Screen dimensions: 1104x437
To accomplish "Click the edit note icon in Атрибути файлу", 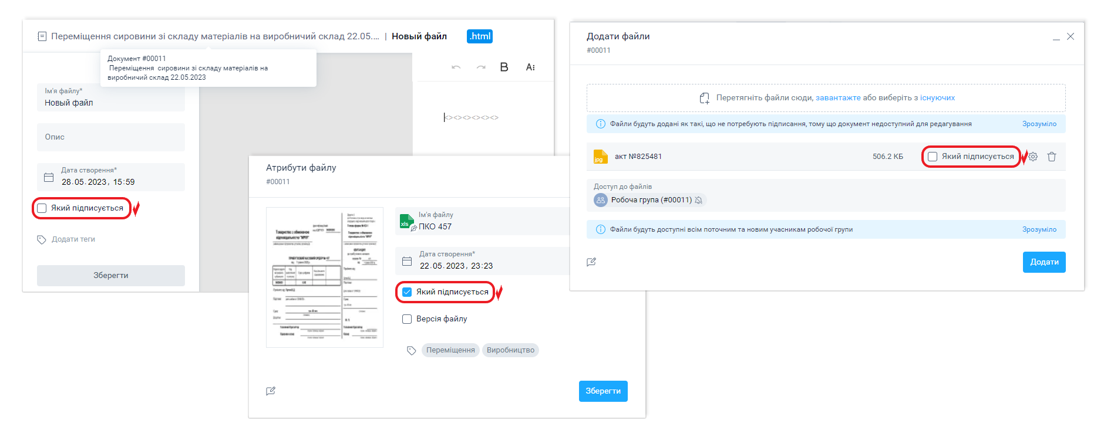I will click(271, 391).
